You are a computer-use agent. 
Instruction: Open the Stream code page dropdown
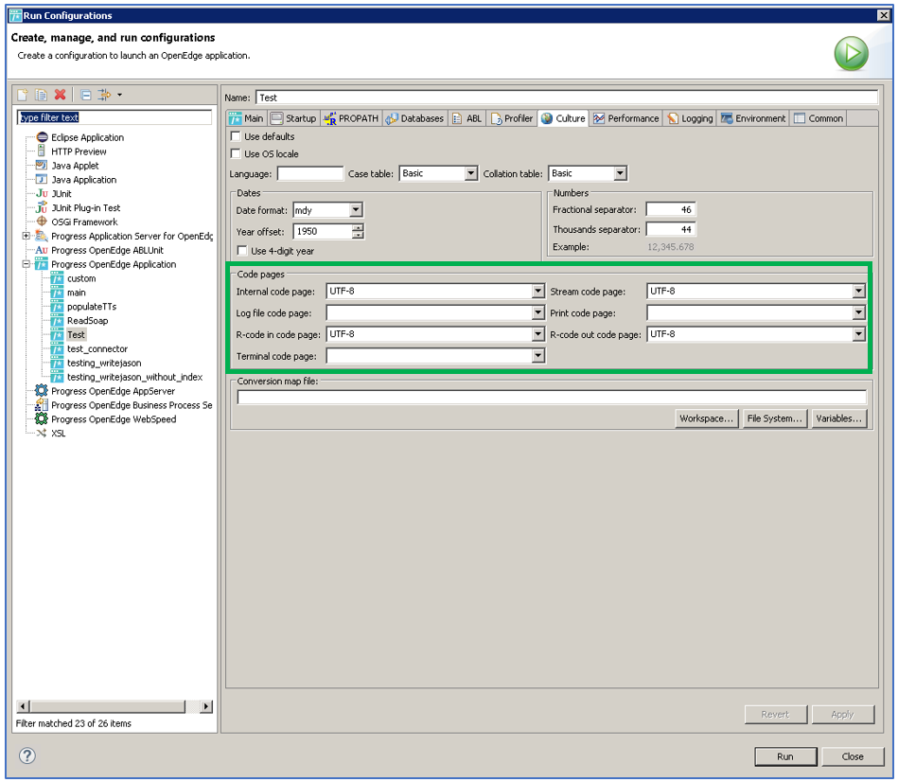click(858, 291)
